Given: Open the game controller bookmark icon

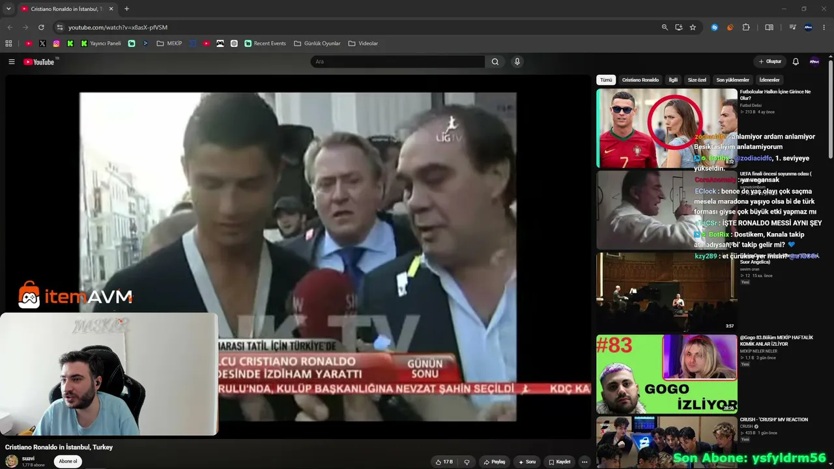Looking at the screenshot, I should click(220, 44).
